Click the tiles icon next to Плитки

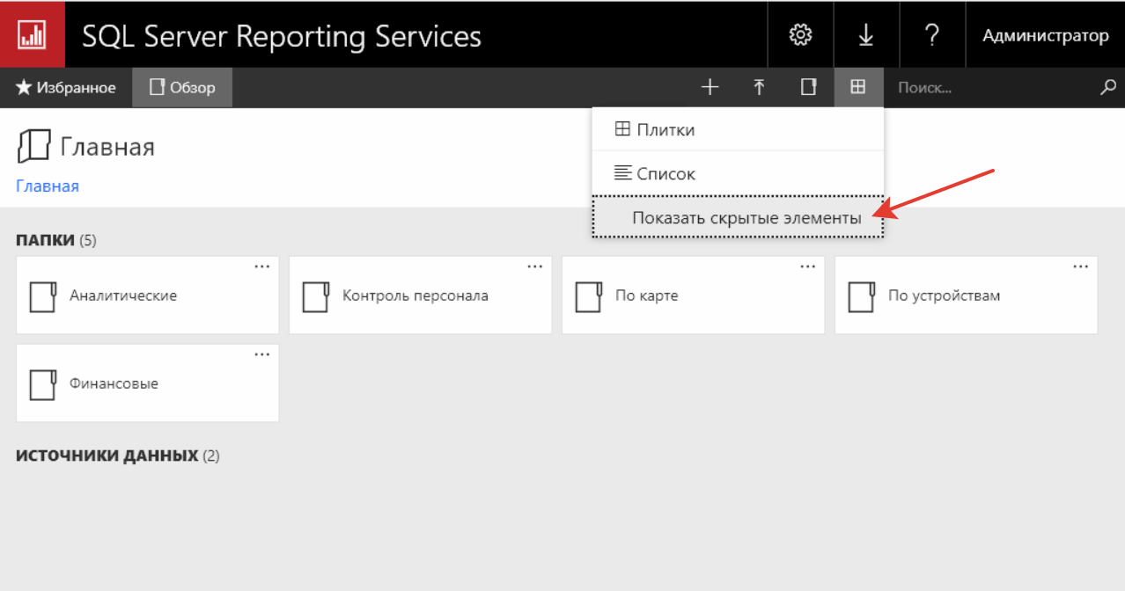(x=621, y=129)
